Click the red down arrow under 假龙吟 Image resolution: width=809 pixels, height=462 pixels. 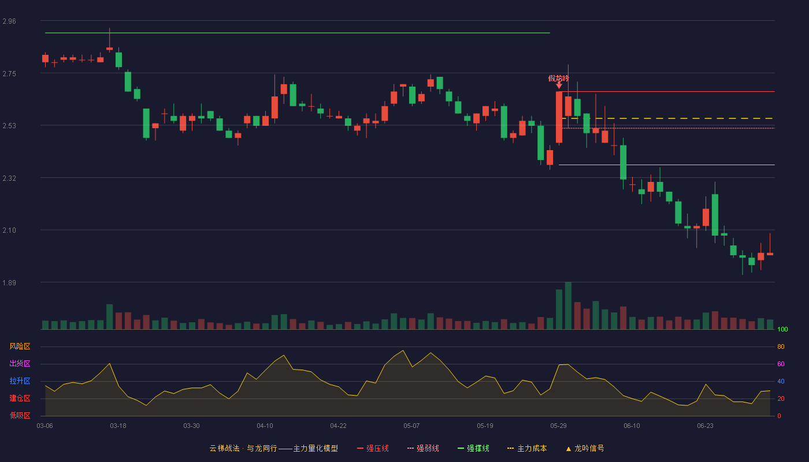click(x=559, y=85)
